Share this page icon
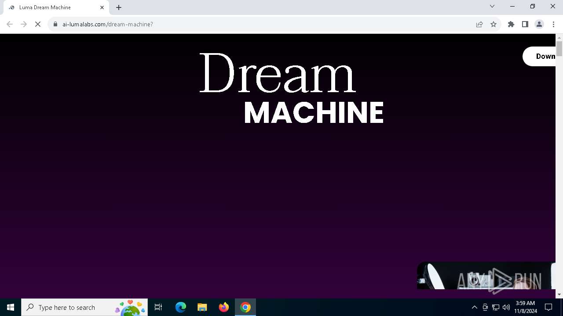The height and width of the screenshot is (316, 563). coord(479,24)
